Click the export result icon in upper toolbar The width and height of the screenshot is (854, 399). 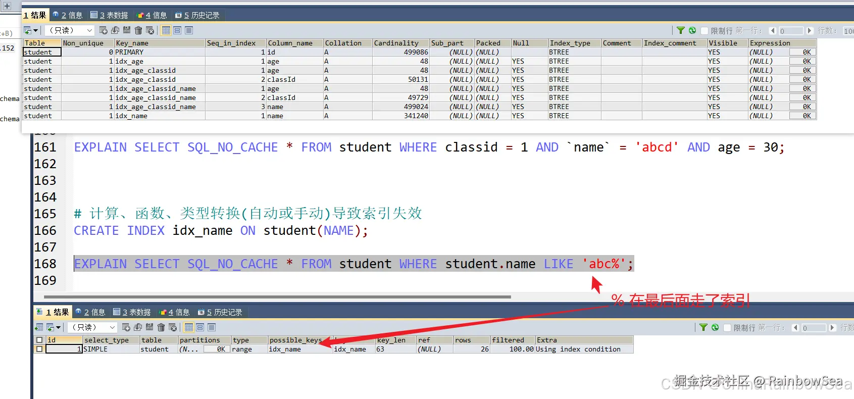[x=28, y=30]
